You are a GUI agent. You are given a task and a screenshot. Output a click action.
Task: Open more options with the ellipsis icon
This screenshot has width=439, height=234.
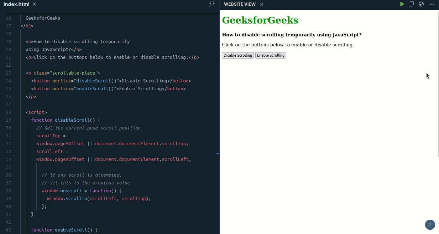[432, 4]
